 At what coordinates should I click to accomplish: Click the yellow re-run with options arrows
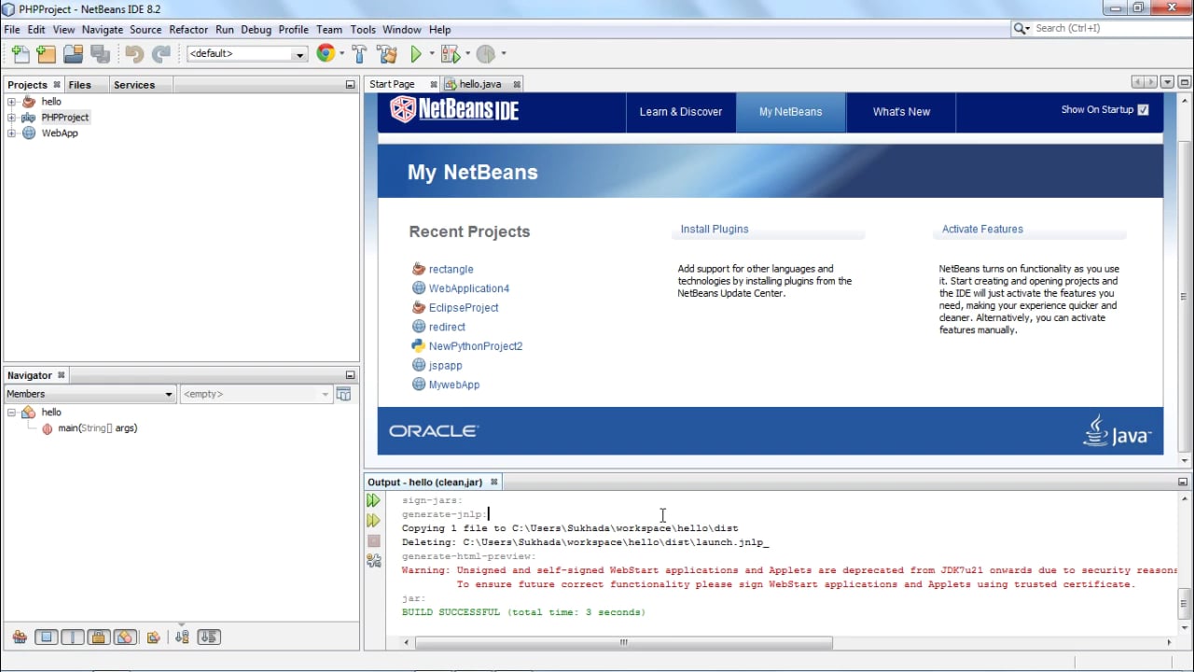click(x=373, y=521)
